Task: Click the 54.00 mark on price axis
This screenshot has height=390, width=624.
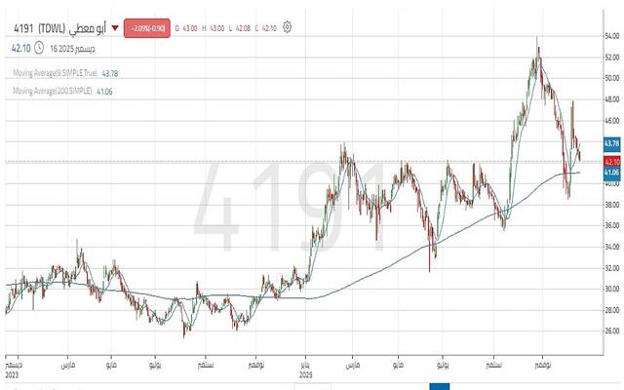Action: 611,36
